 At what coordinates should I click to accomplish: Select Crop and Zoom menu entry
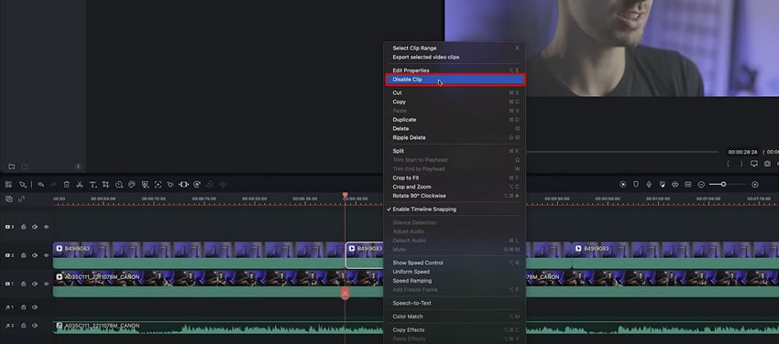pyautogui.click(x=455, y=187)
